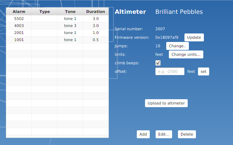Toggle the climb beeps checkbox
The image size is (233, 145).
[158, 63]
